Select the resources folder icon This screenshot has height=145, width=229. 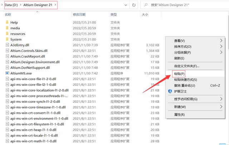pyautogui.click(x=7, y=34)
